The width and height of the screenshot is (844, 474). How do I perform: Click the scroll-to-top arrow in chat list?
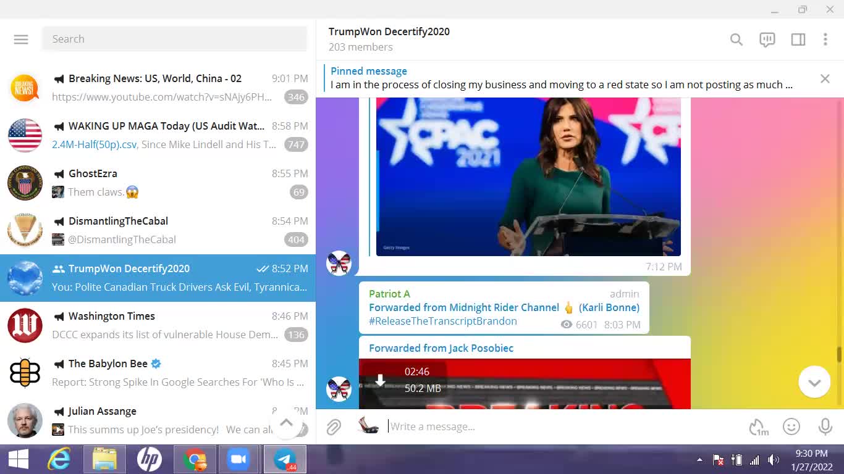(286, 423)
